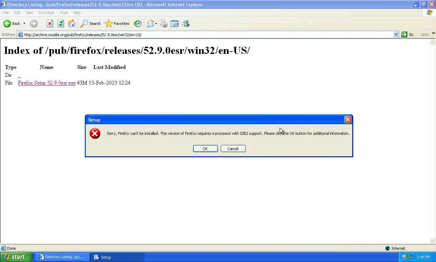Click the page scrollbar up arrow
436x262 pixels.
coord(433,42)
